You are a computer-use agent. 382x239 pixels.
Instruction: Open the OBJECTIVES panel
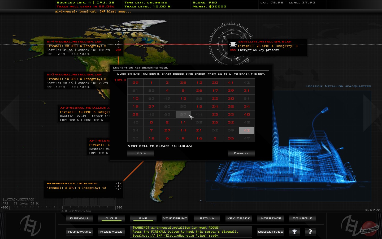click(x=270, y=232)
